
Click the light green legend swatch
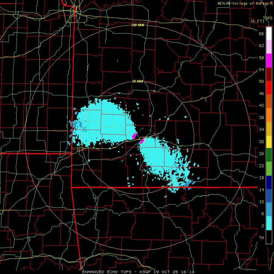[x=269, y=169]
